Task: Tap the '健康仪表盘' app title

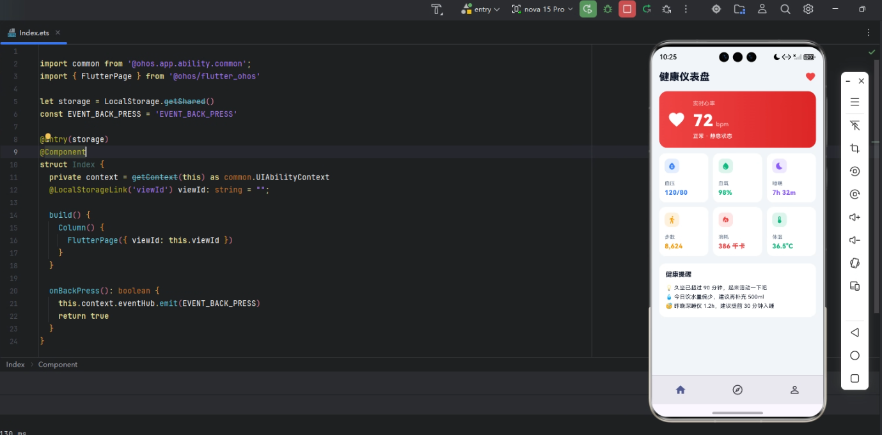Action: point(684,77)
